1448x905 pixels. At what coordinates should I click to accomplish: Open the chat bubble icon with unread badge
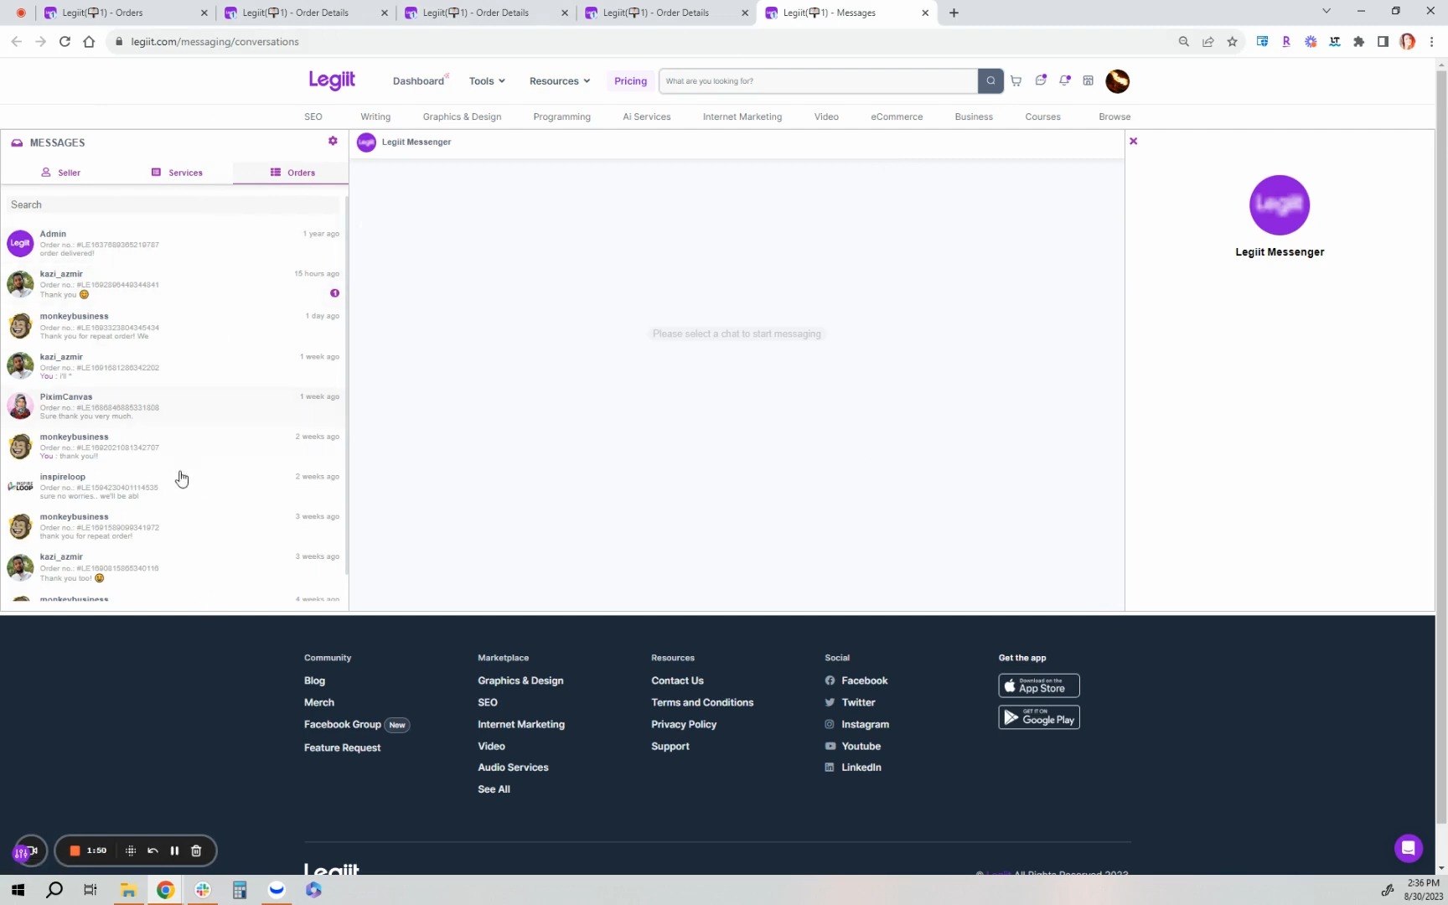1041,80
